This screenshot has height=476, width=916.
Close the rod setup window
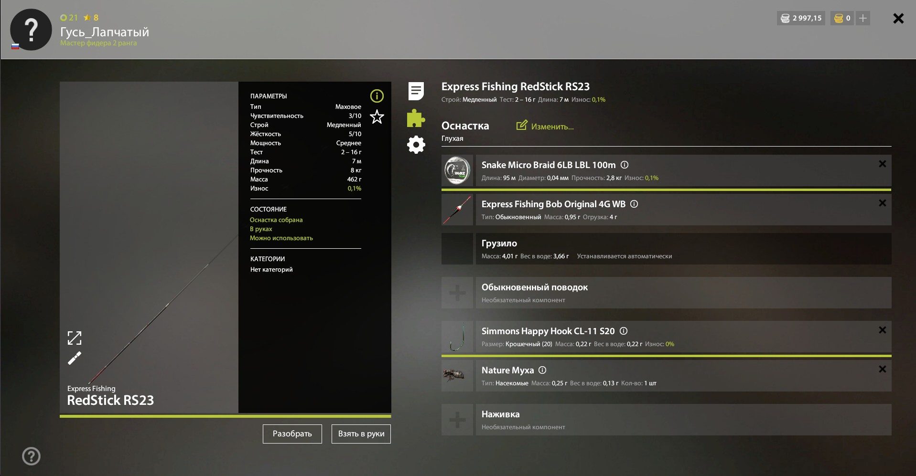(898, 18)
